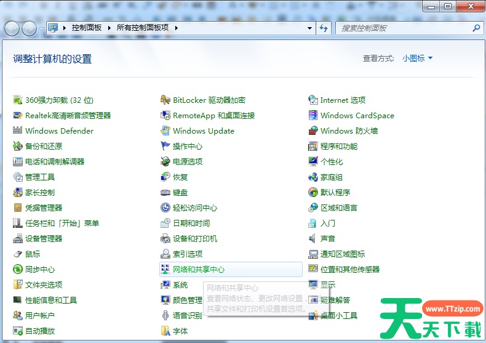Click the Back navigation arrow button
The image size is (486, 343).
(12, 28)
